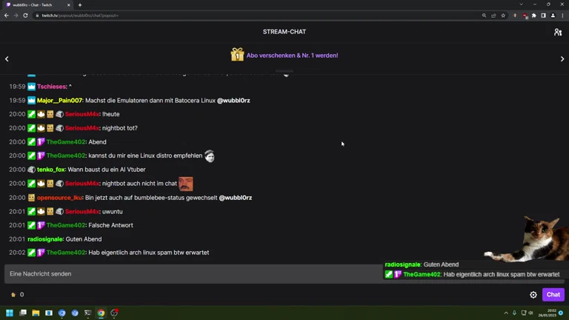
Task: Open the browser extensions puzzle icon
Action: tap(533, 16)
